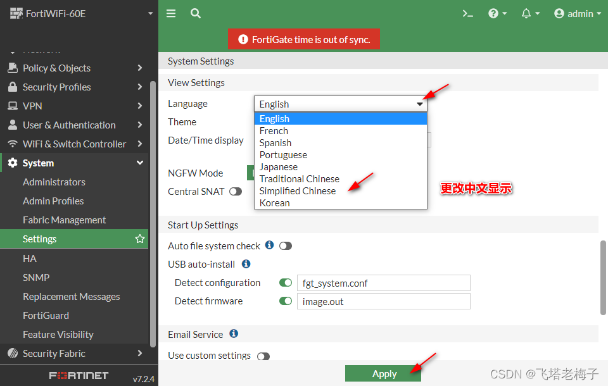Show info for Auto file system check
608x386 pixels.
click(270, 245)
